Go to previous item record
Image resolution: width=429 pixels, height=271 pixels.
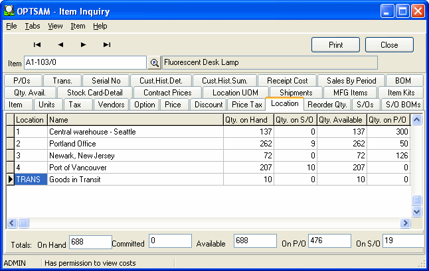tap(60, 44)
